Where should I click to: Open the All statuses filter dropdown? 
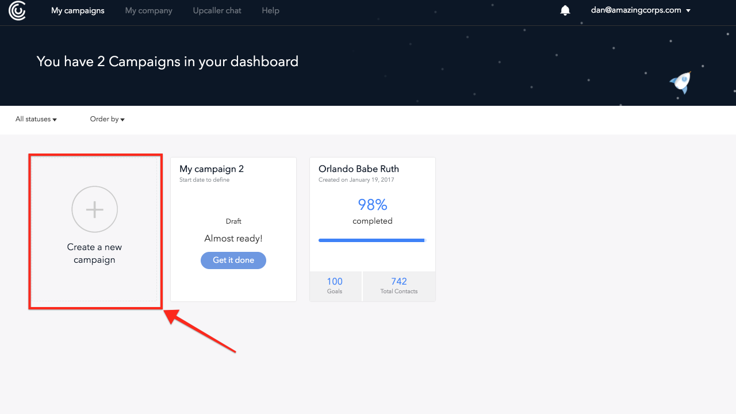[36, 119]
